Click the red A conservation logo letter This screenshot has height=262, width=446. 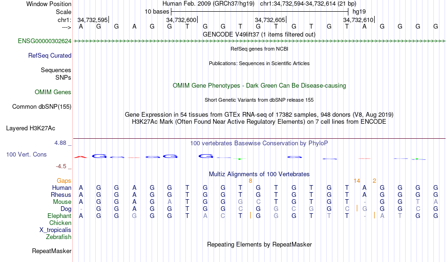tap(80, 157)
